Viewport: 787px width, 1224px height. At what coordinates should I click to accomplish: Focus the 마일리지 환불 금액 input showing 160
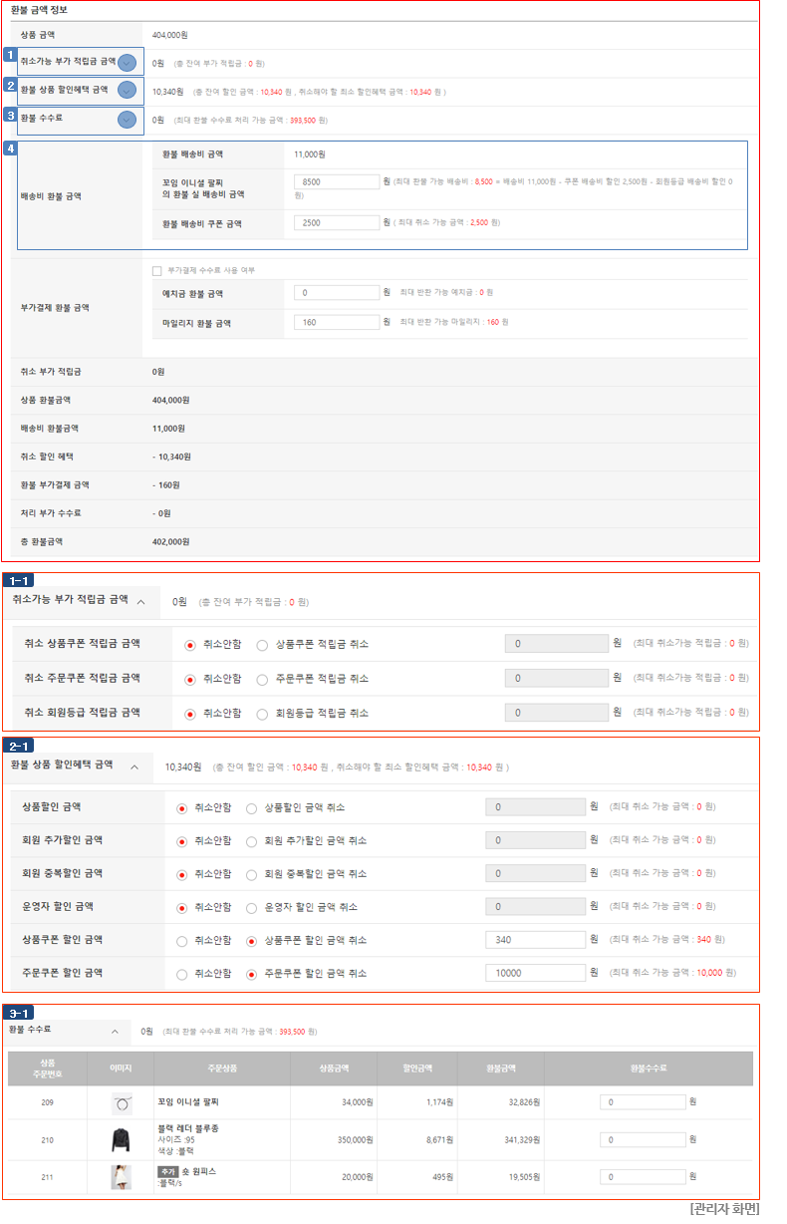point(337,322)
